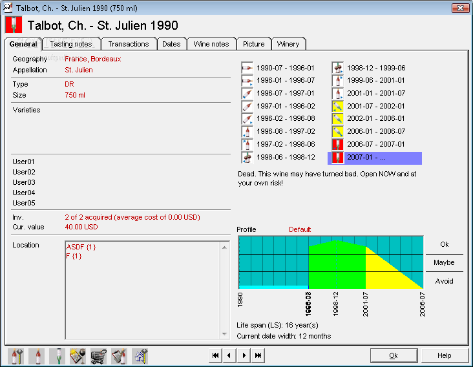Click the red icon for 2006-07 - 2007-01

point(337,145)
